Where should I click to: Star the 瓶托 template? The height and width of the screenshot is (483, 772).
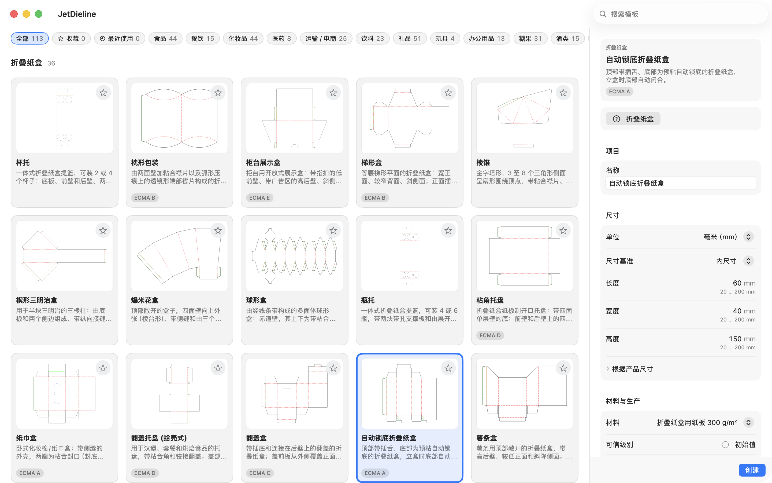tap(448, 231)
